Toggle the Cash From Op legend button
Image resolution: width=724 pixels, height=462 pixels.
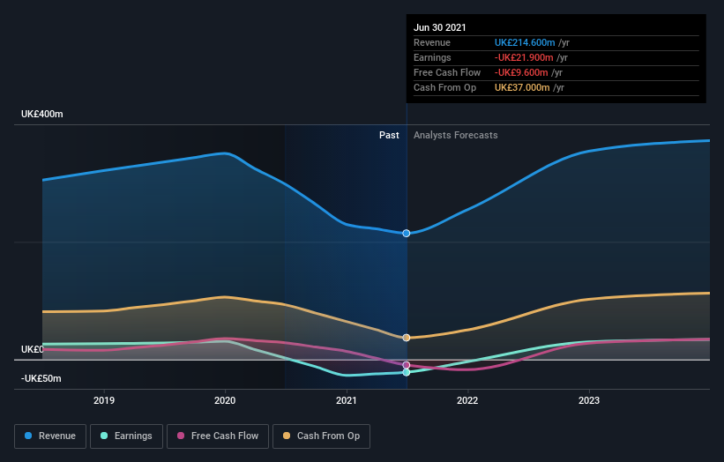pos(321,436)
